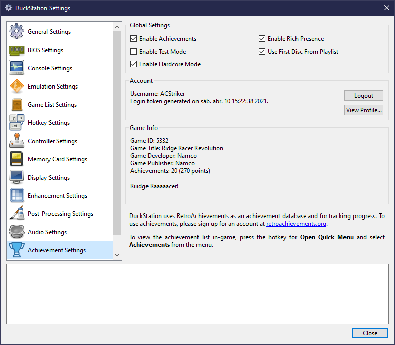Turn off Enable Hardcore Mode

[133, 64]
